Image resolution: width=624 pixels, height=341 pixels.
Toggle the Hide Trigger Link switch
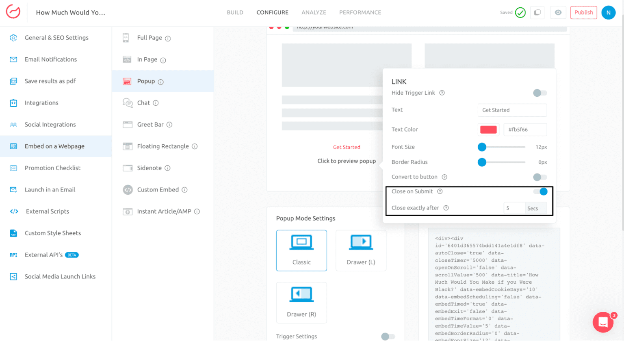[539, 93]
